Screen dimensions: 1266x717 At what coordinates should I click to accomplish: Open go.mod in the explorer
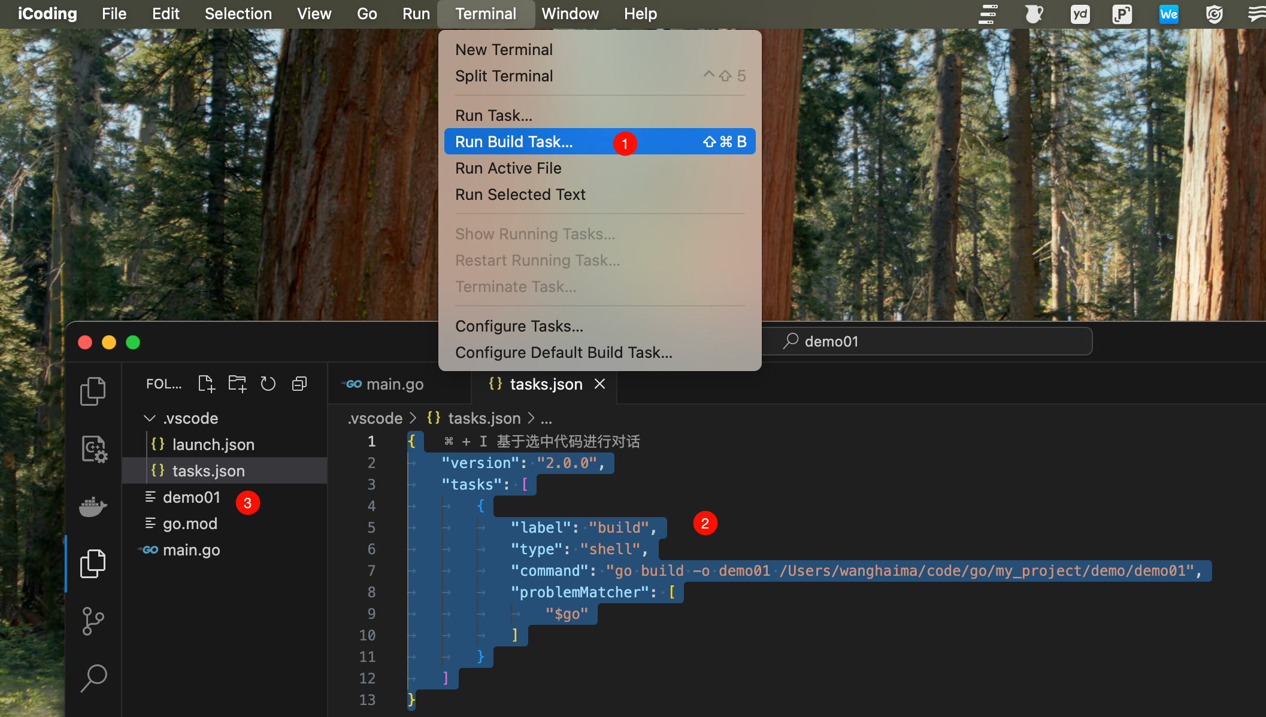190,524
